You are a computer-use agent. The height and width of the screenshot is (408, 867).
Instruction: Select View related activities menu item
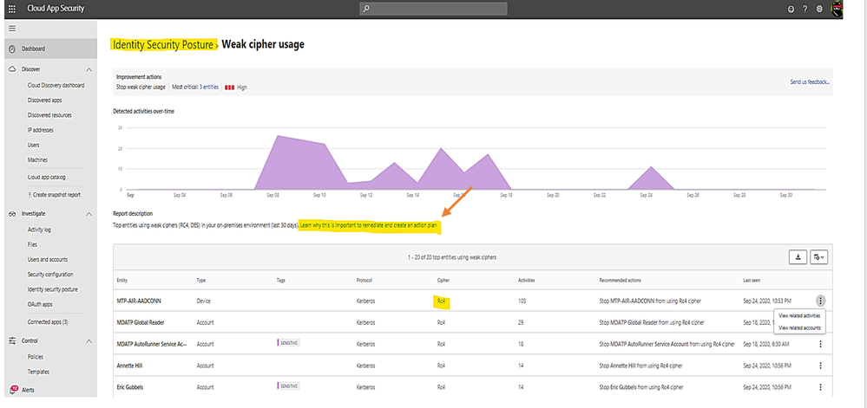pyautogui.click(x=799, y=316)
